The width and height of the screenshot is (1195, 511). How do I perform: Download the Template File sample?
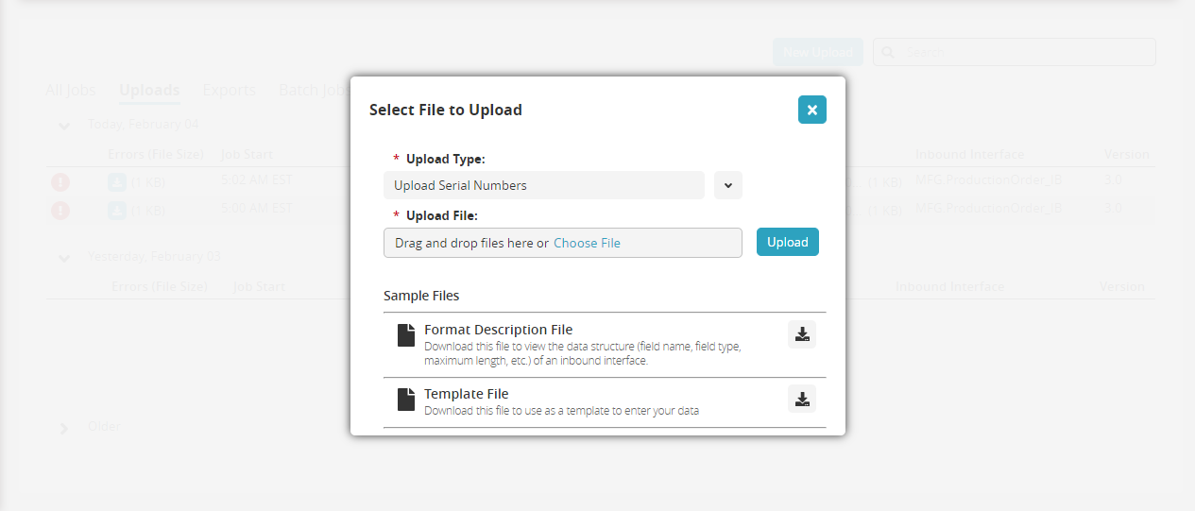coord(802,399)
